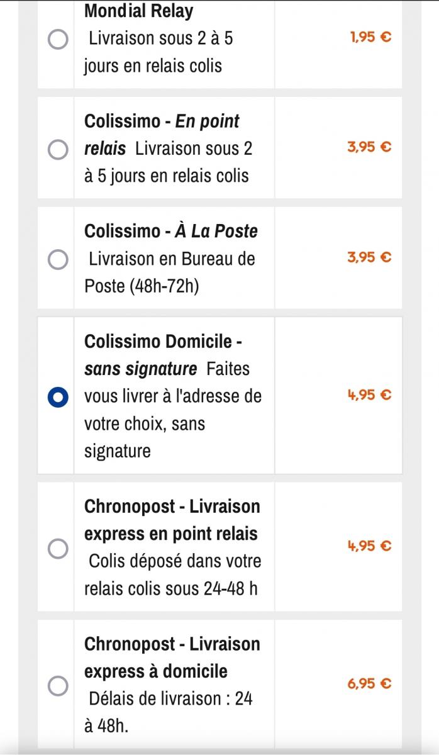Click the 3,95 € Bureau de Poste price
The height and width of the screenshot is (755, 439).
pyautogui.click(x=369, y=257)
